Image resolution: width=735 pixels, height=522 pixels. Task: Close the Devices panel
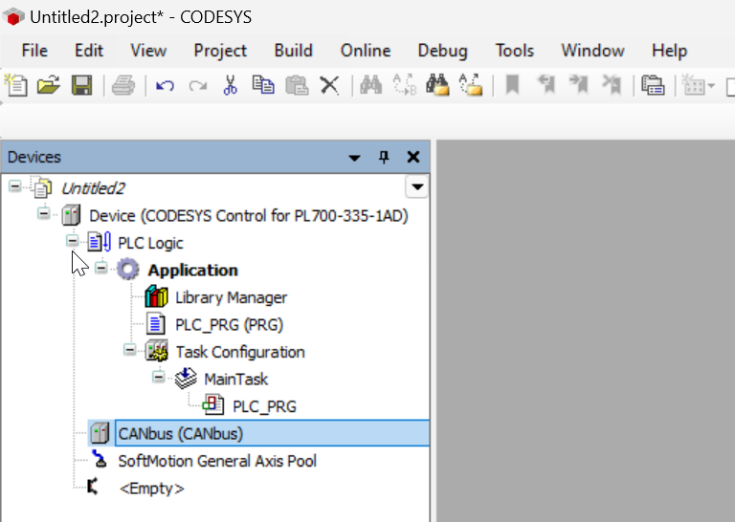click(413, 158)
